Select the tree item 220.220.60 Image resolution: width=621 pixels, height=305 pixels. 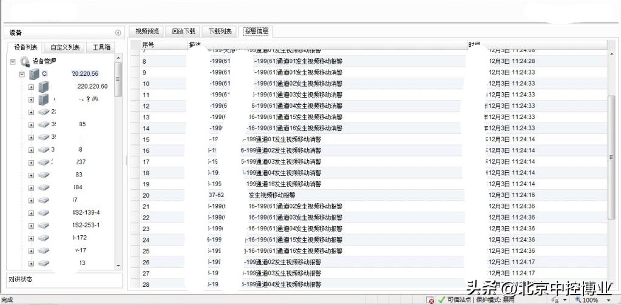pyautogui.click(x=93, y=86)
